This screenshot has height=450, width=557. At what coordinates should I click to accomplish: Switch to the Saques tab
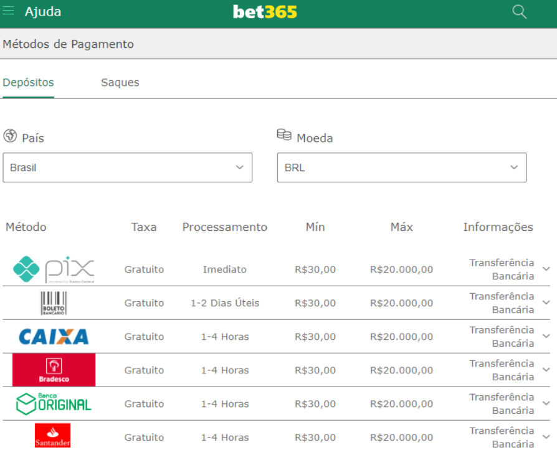tap(120, 83)
